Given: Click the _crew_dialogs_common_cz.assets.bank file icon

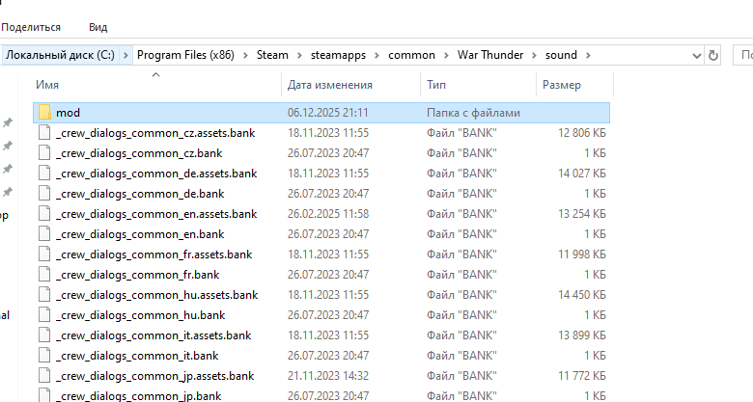Looking at the screenshot, I should click(44, 133).
